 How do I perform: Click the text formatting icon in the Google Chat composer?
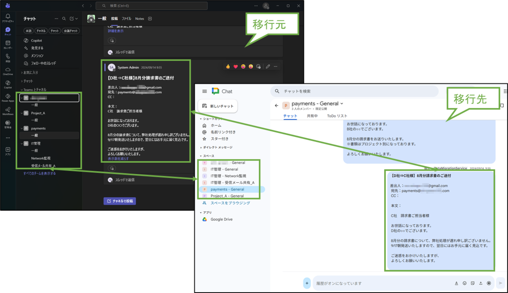[x=456, y=283]
